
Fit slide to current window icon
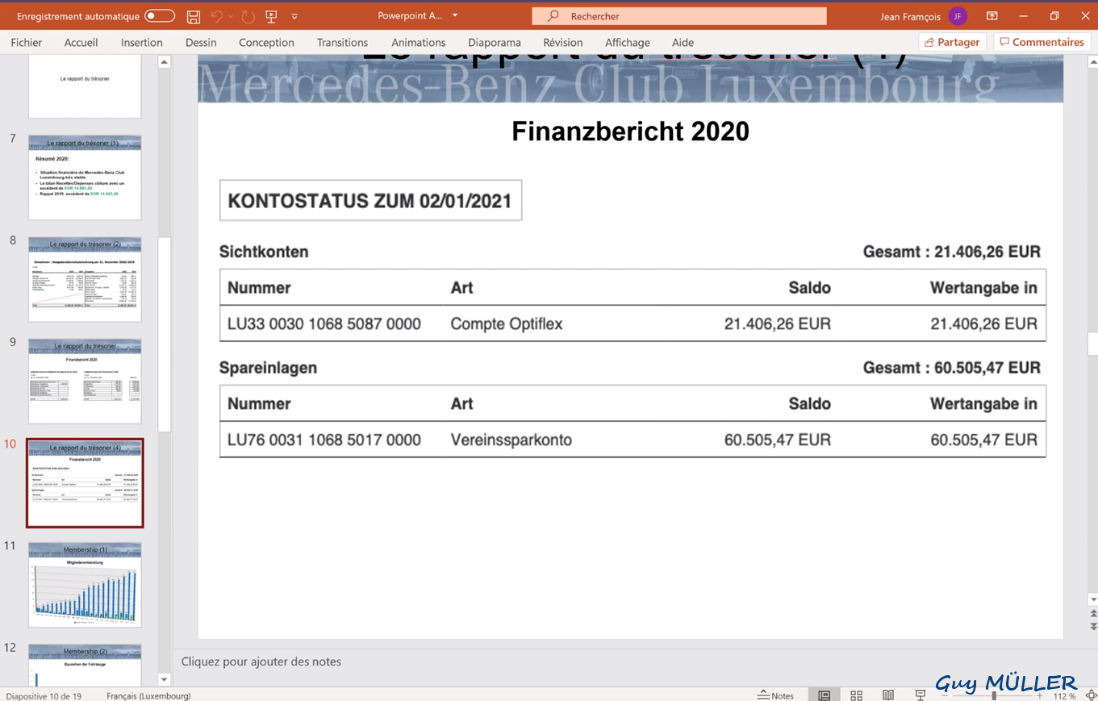[1090, 695]
